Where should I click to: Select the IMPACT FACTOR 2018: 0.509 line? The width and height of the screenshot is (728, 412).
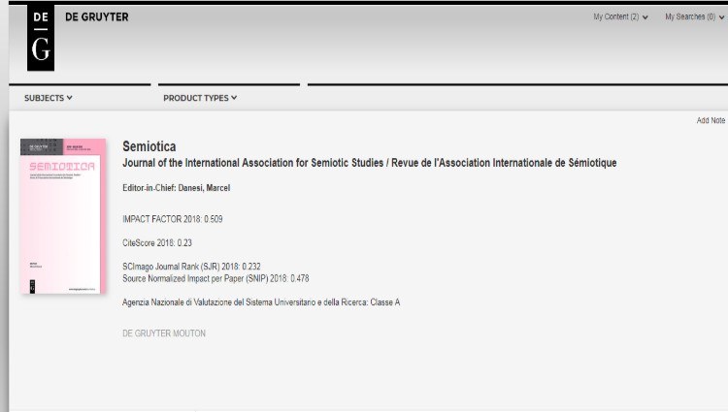[172, 219]
